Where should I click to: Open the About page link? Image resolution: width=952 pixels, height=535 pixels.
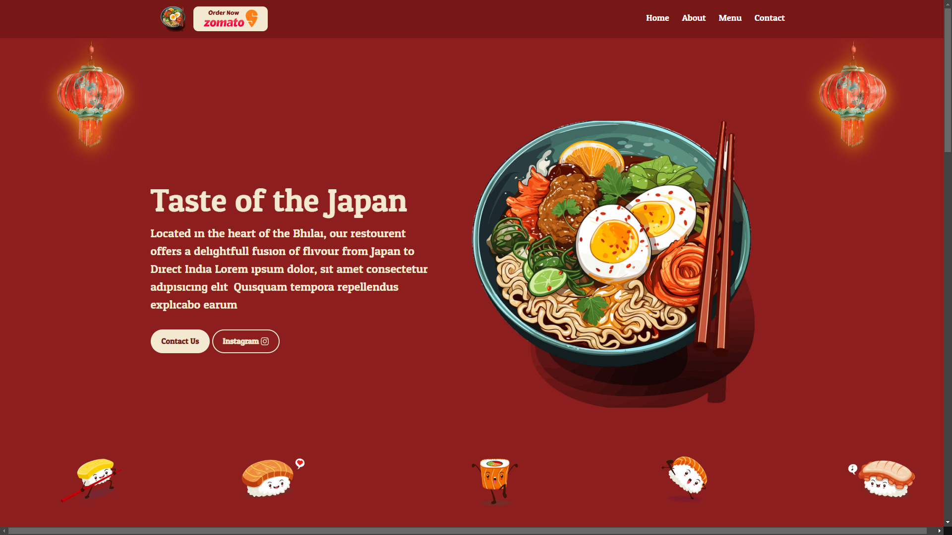pyautogui.click(x=694, y=18)
